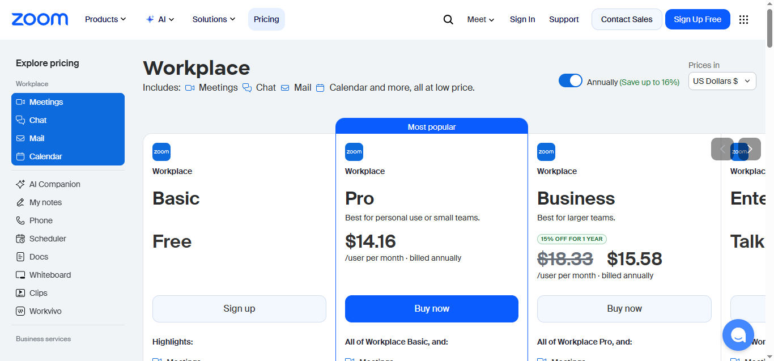Click the Chat bubbles icon in sidebar
The height and width of the screenshot is (361, 774).
(x=20, y=120)
